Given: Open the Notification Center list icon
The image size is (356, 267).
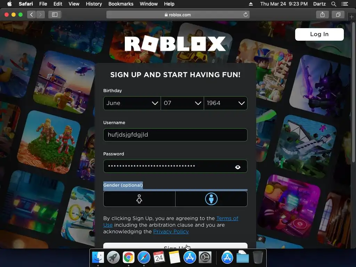Looking at the screenshot, I should click(345, 4).
